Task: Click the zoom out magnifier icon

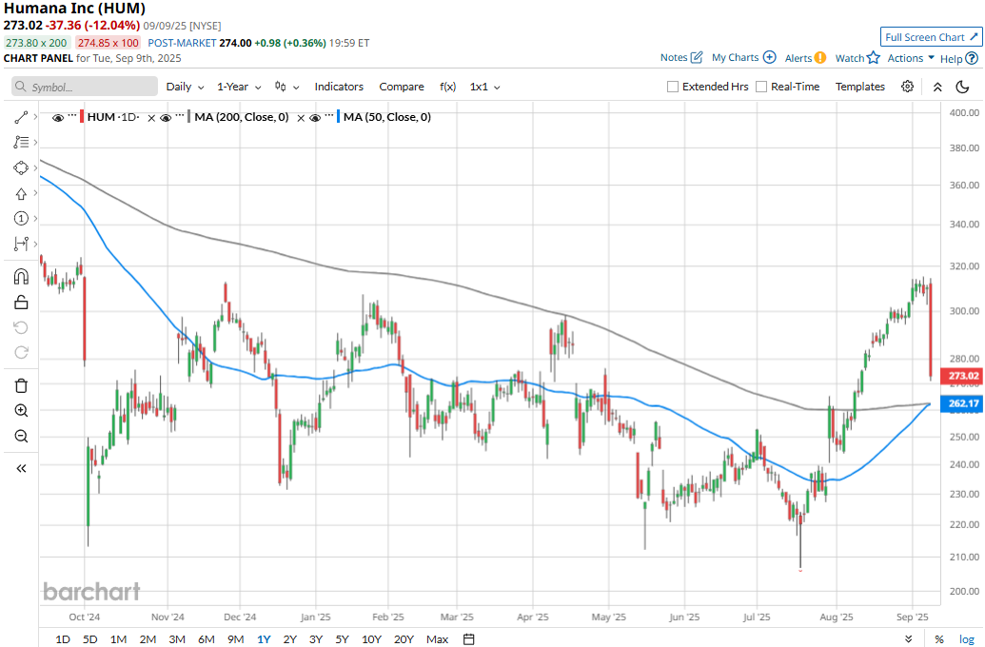Action: coord(21,436)
